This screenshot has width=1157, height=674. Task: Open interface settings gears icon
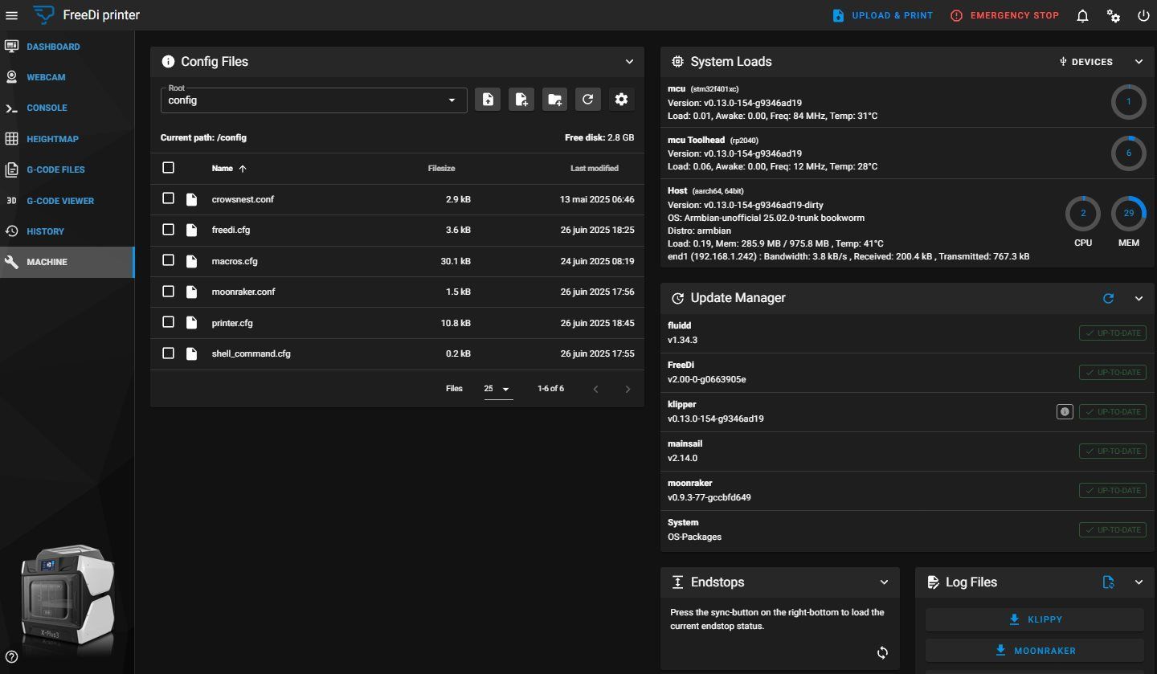1114,15
